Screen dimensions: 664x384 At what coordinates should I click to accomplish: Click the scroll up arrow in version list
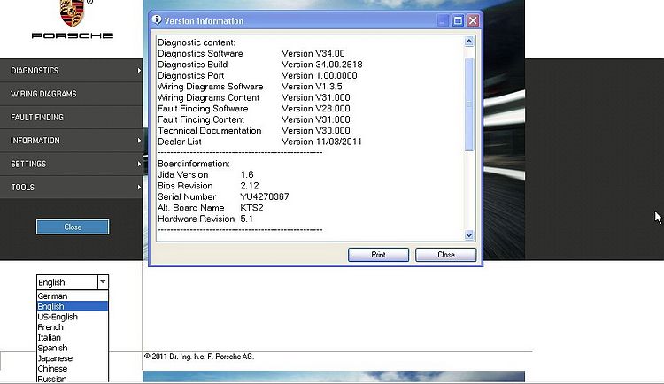tap(468, 42)
